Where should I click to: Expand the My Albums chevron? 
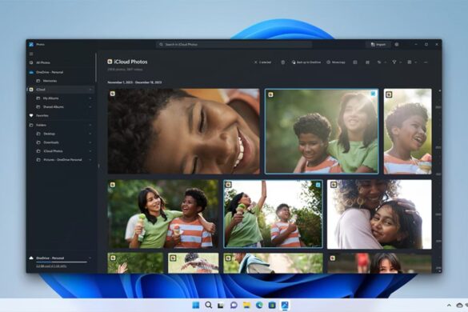(90, 98)
